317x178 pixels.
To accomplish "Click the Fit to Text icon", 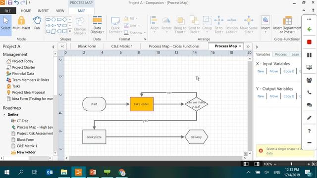I will 219,25.
